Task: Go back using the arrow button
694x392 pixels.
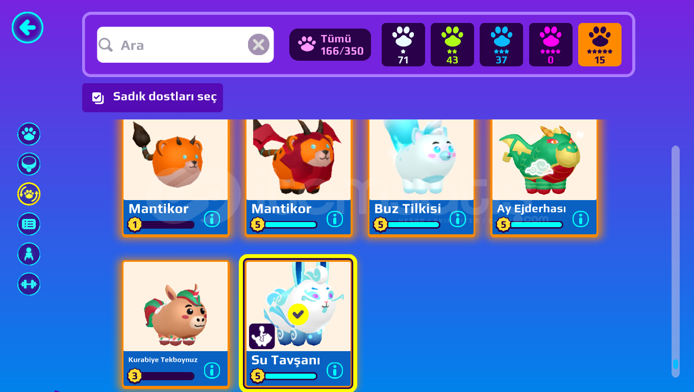Action: [28, 28]
